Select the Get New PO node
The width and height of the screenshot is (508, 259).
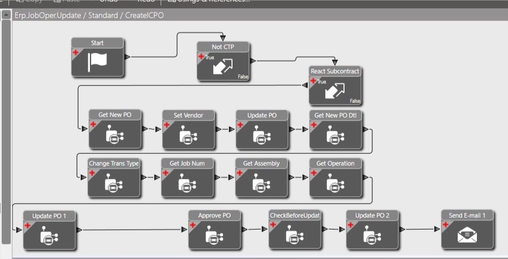[x=115, y=129]
